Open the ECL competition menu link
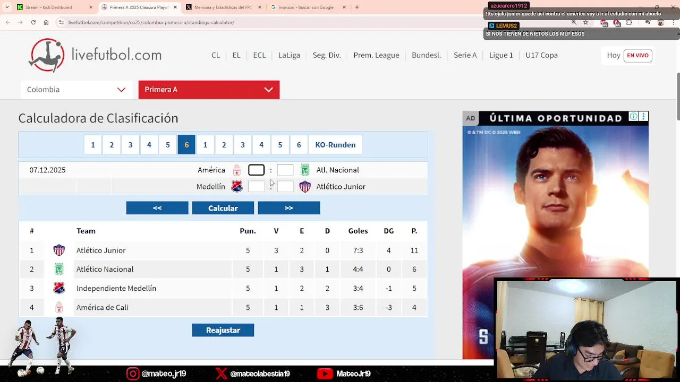 (x=259, y=55)
